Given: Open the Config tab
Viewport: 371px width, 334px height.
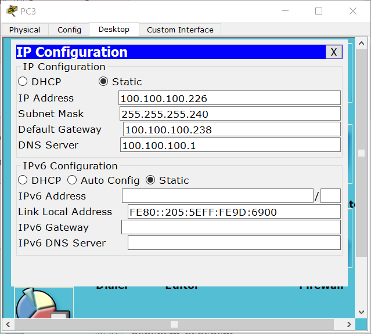Looking at the screenshot, I should tap(69, 30).
